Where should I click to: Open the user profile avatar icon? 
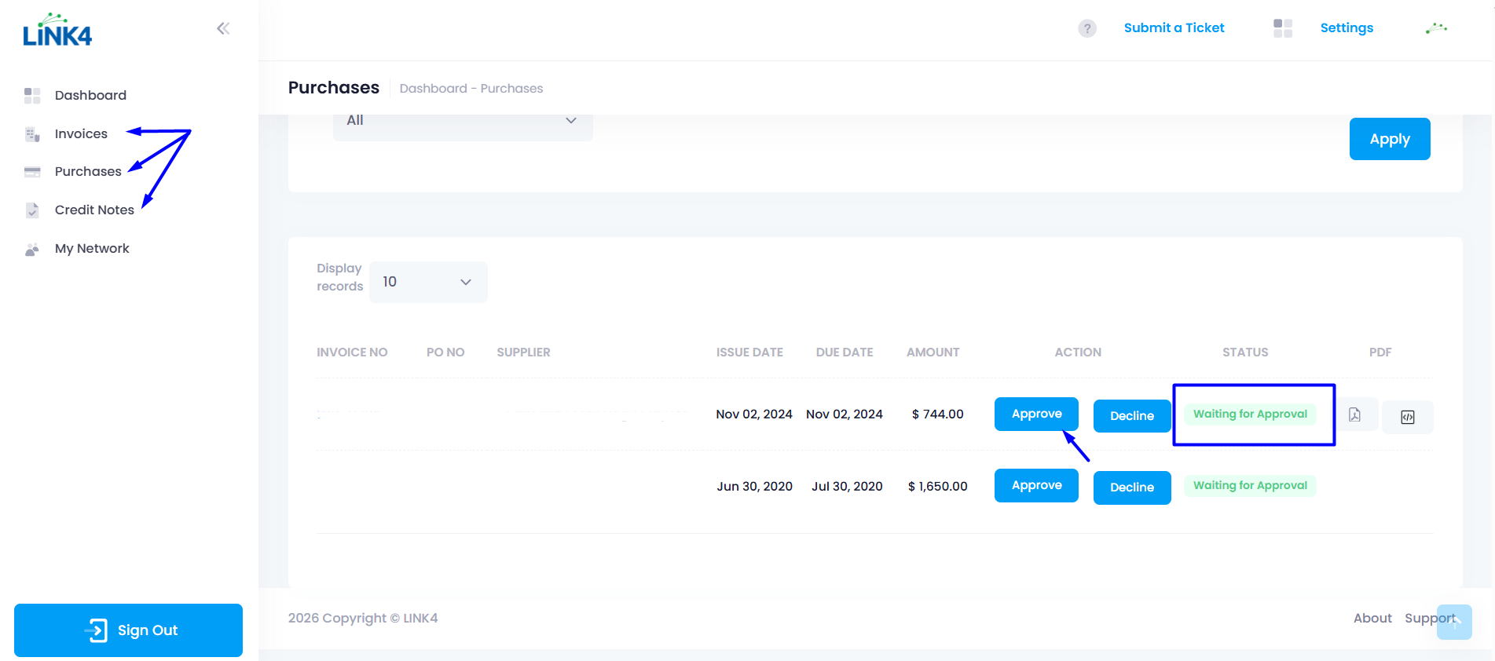click(x=1436, y=28)
